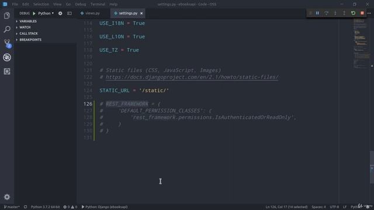Image resolution: width=374 pixels, height=210 pixels.
Task: Switch to the Debug view icon
Action: 7,57
